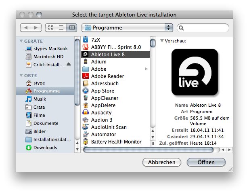The image size is (249, 194).
Task: Click the Battery Health Monitor icon
Action: click(86, 141)
